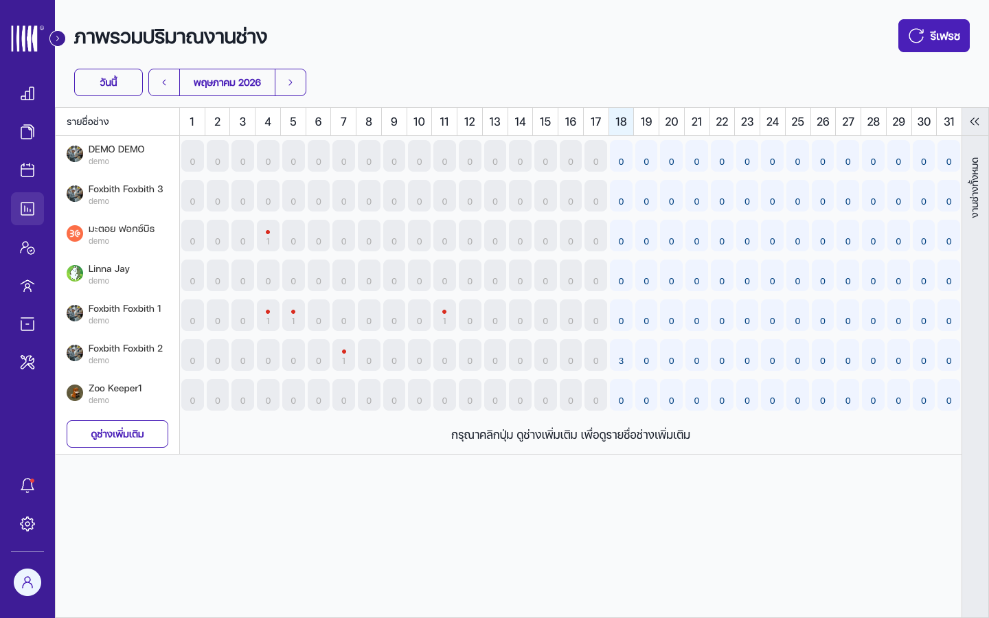Click the รายชื่อช่าง column header

click(x=117, y=122)
